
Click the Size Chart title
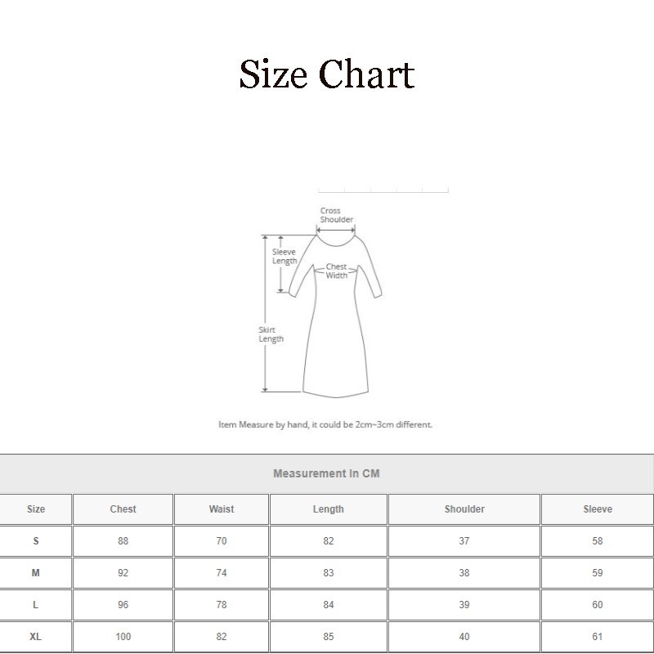coord(327,75)
